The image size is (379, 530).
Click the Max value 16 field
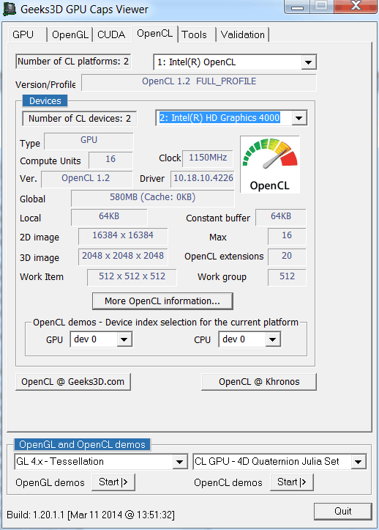(287, 236)
